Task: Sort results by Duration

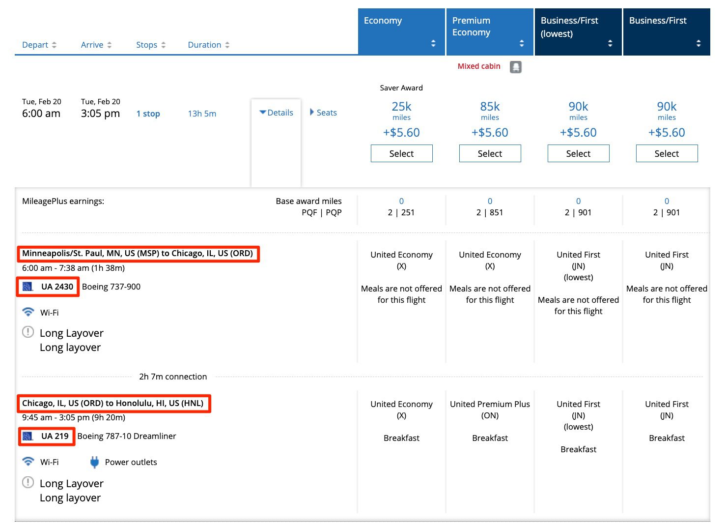Action: pos(209,45)
